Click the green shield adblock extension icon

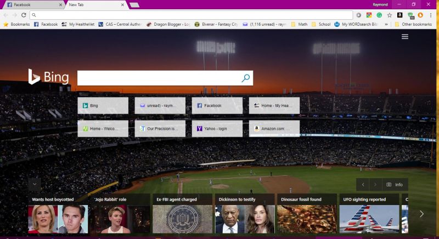[410, 15]
